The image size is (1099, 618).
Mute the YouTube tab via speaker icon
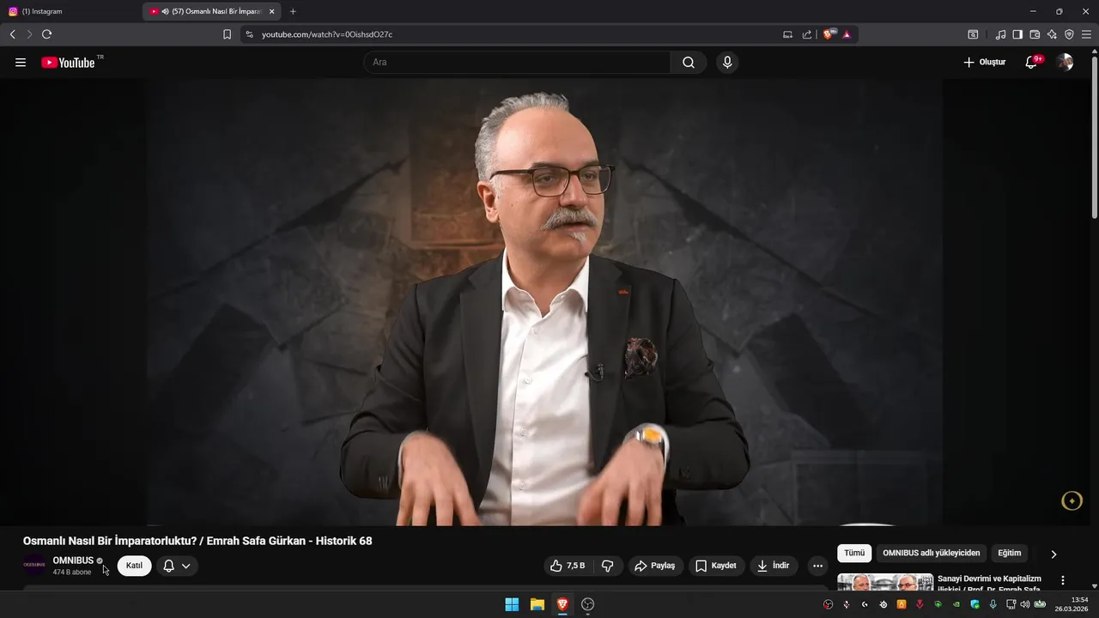(x=165, y=11)
